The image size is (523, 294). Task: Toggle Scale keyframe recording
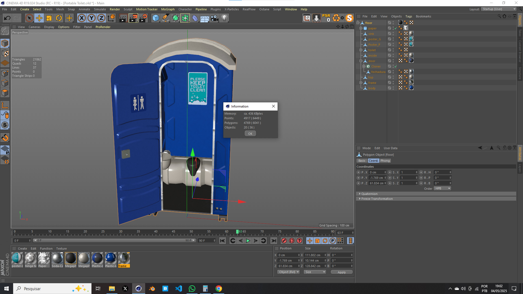click(x=317, y=241)
